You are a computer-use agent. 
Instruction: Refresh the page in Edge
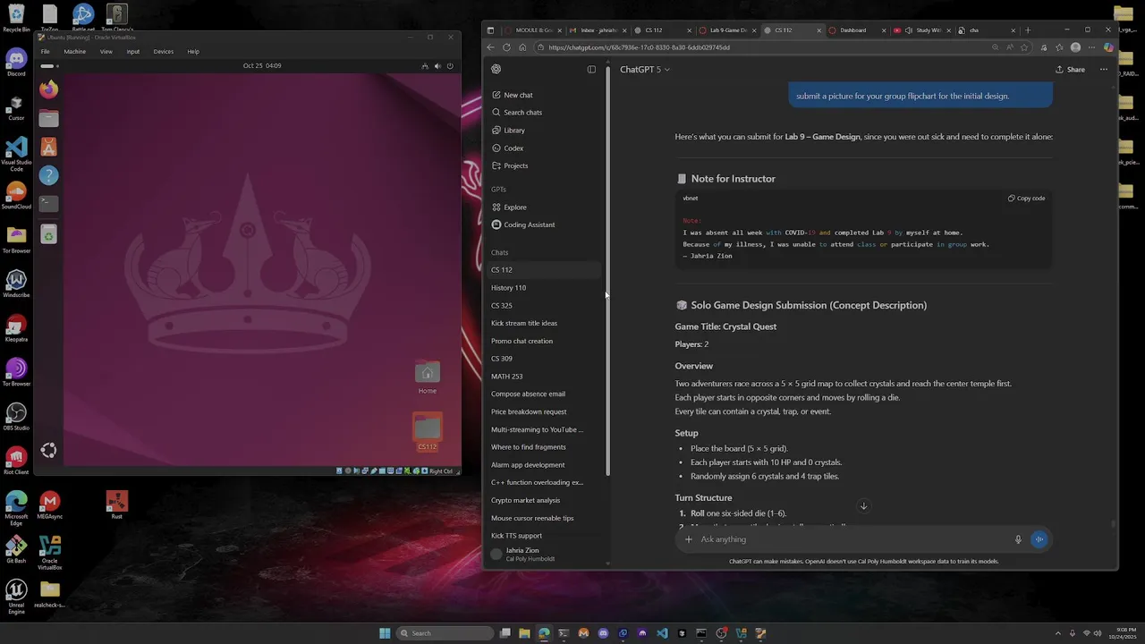(x=506, y=47)
